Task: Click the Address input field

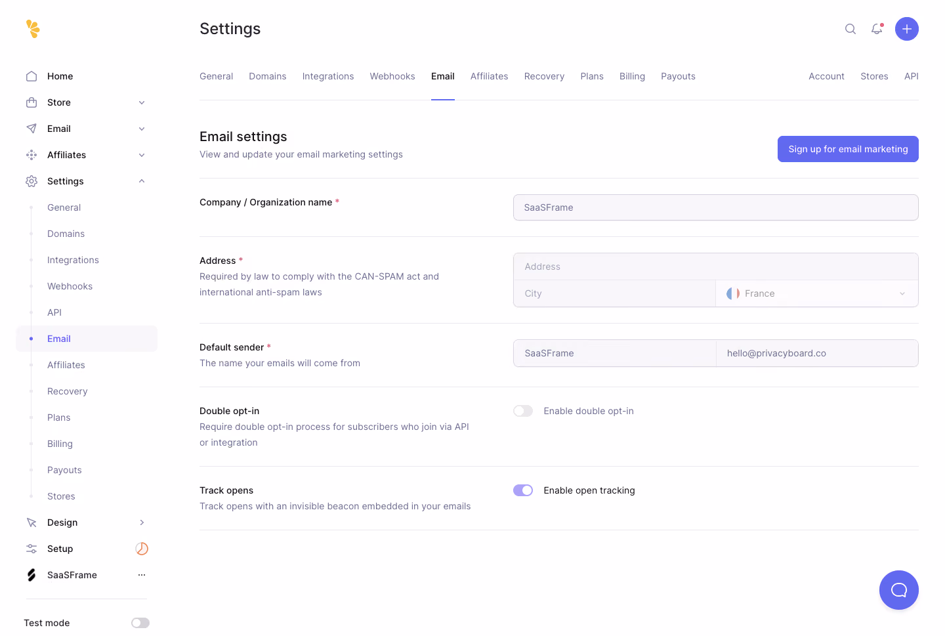Action: click(716, 266)
